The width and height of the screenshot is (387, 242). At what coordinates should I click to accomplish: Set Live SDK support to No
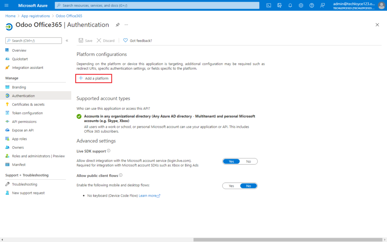coord(249,161)
